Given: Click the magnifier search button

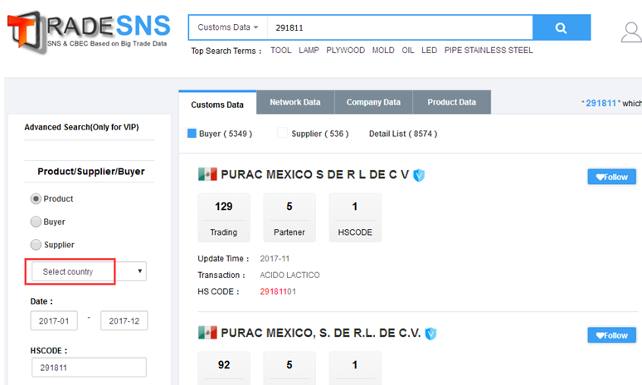Looking at the screenshot, I should point(562,28).
